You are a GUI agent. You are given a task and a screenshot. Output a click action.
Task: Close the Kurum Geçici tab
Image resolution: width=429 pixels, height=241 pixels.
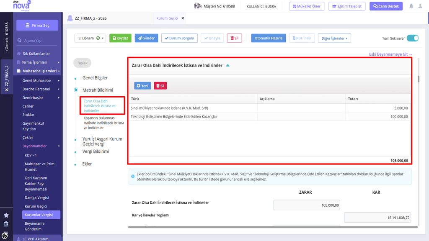pyautogui.click(x=183, y=18)
